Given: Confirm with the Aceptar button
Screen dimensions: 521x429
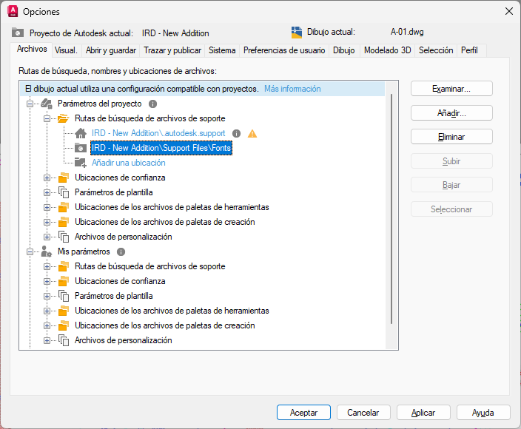Looking at the screenshot, I should pyautogui.click(x=303, y=413).
